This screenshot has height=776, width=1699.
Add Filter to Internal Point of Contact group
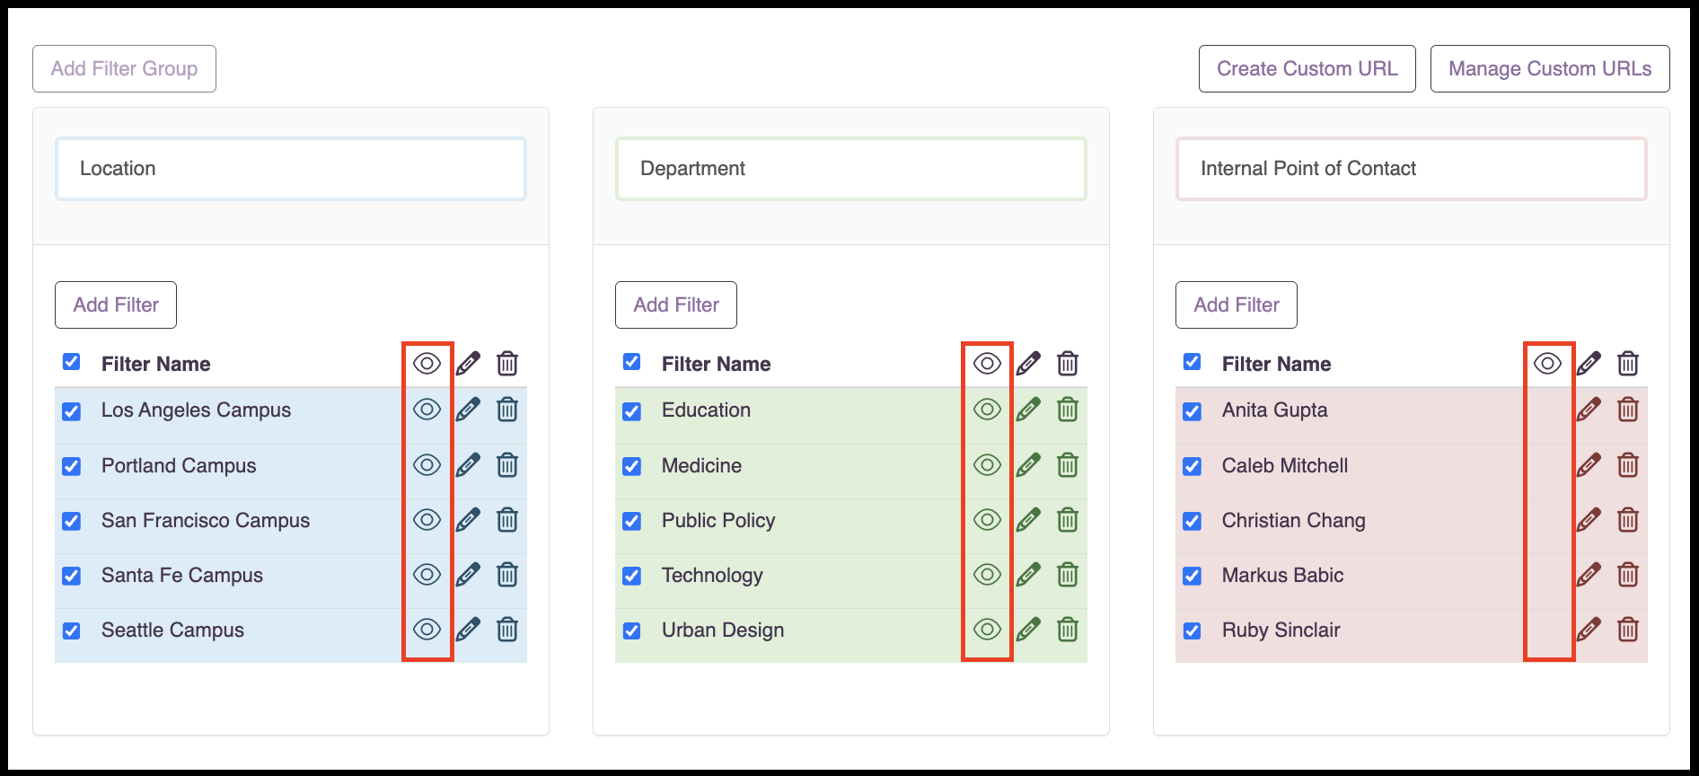[1237, 304]
